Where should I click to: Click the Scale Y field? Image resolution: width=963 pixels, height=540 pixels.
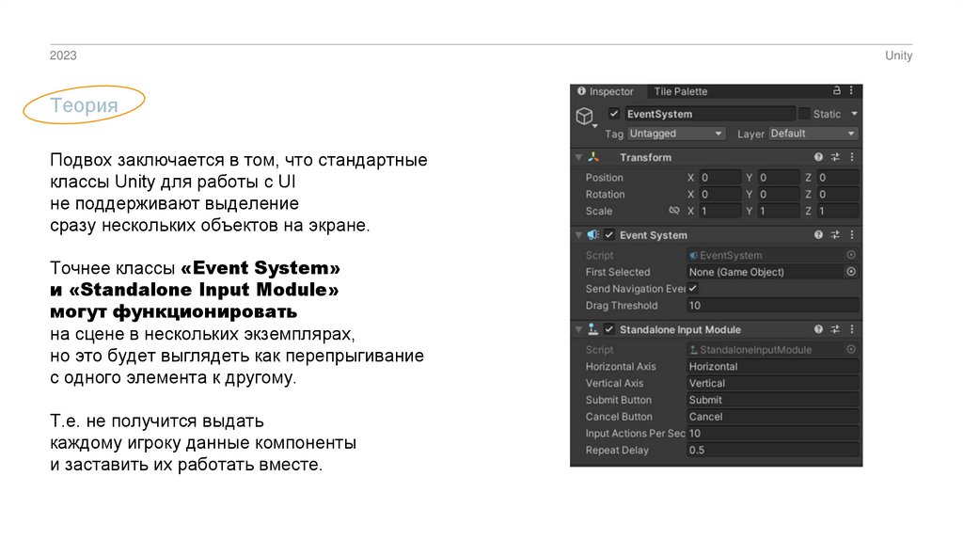(x=778, y=211)
